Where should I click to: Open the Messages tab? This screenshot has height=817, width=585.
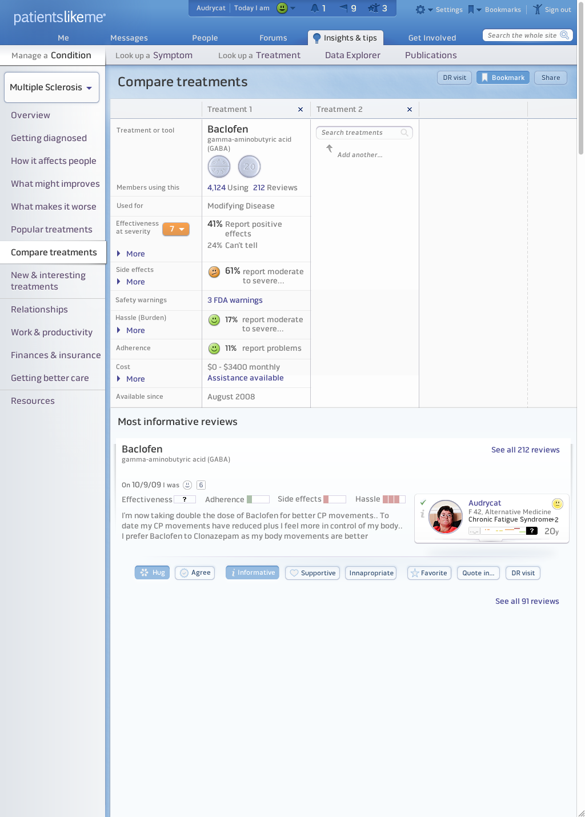coord(129,38)
